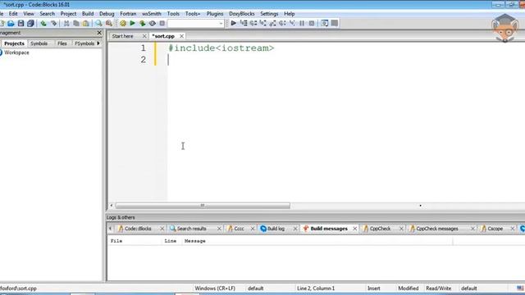The image size is (525, 295).
Task: Switch to the Symbols tab
Action: coord(39,43)
